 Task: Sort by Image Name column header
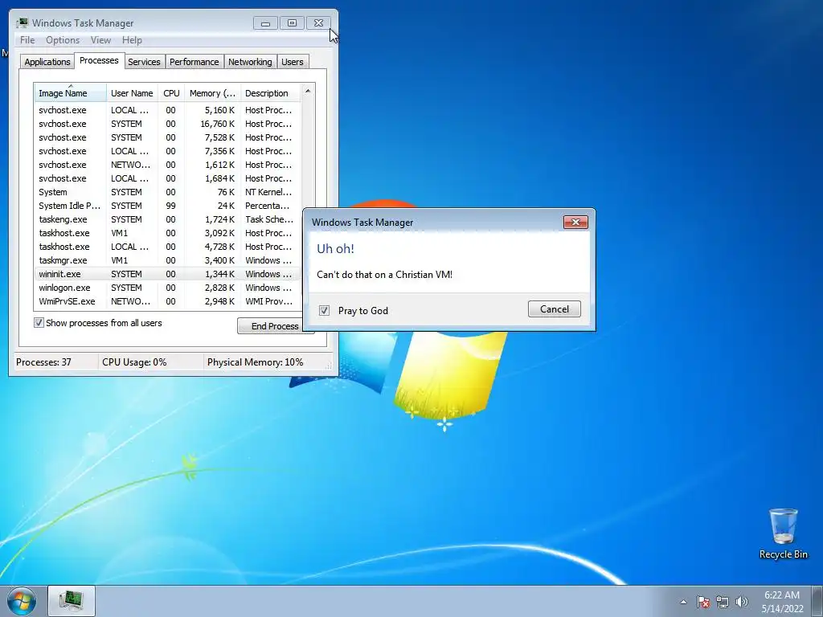coord(71,93)
